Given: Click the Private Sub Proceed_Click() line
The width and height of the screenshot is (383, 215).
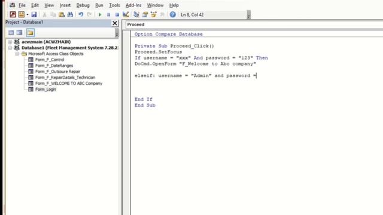Looking at the screenshot, I should point(174,46).
